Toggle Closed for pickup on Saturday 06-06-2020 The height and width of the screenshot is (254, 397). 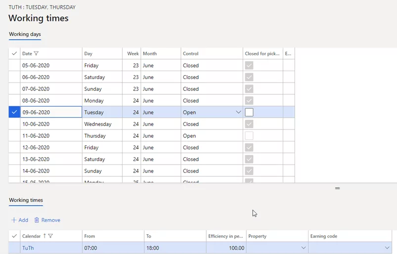click(249, 77)
